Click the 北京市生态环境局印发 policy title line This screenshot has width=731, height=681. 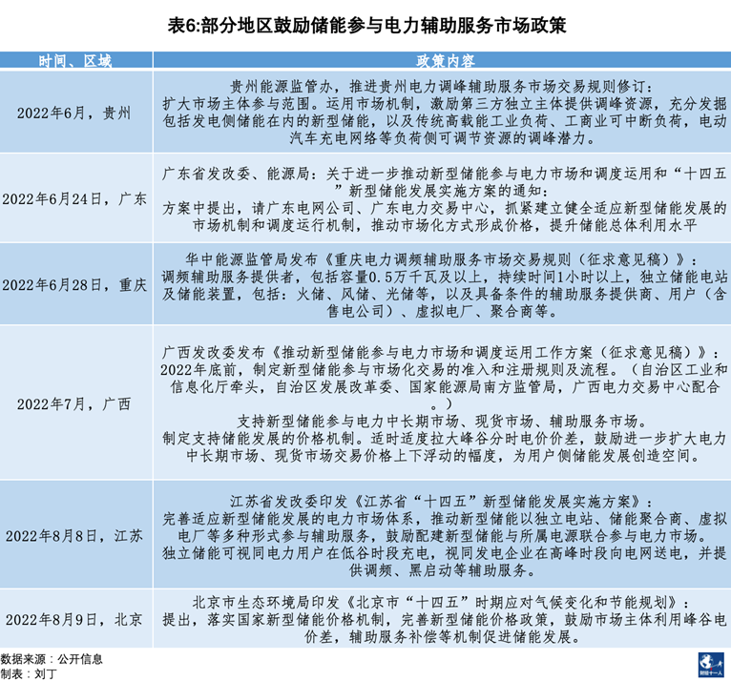441,601
